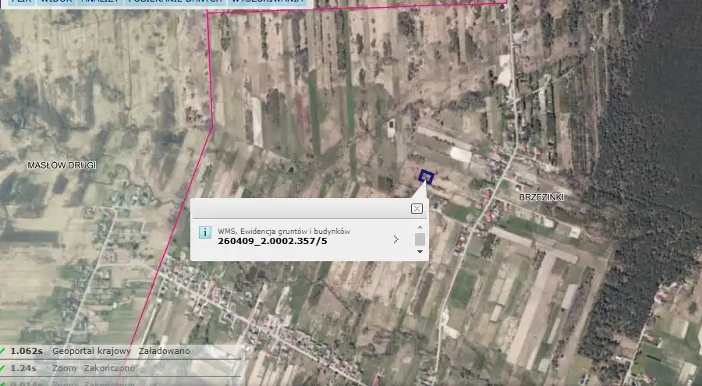Click the WMS Ewidencja gruntów i budynków label

tap(284, 231)
